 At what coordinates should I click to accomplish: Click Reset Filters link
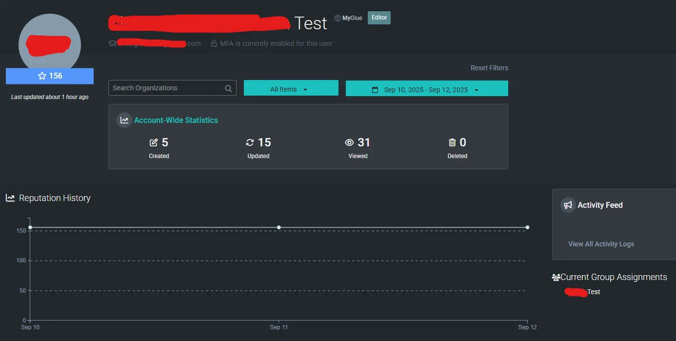(x=489, y=68)
